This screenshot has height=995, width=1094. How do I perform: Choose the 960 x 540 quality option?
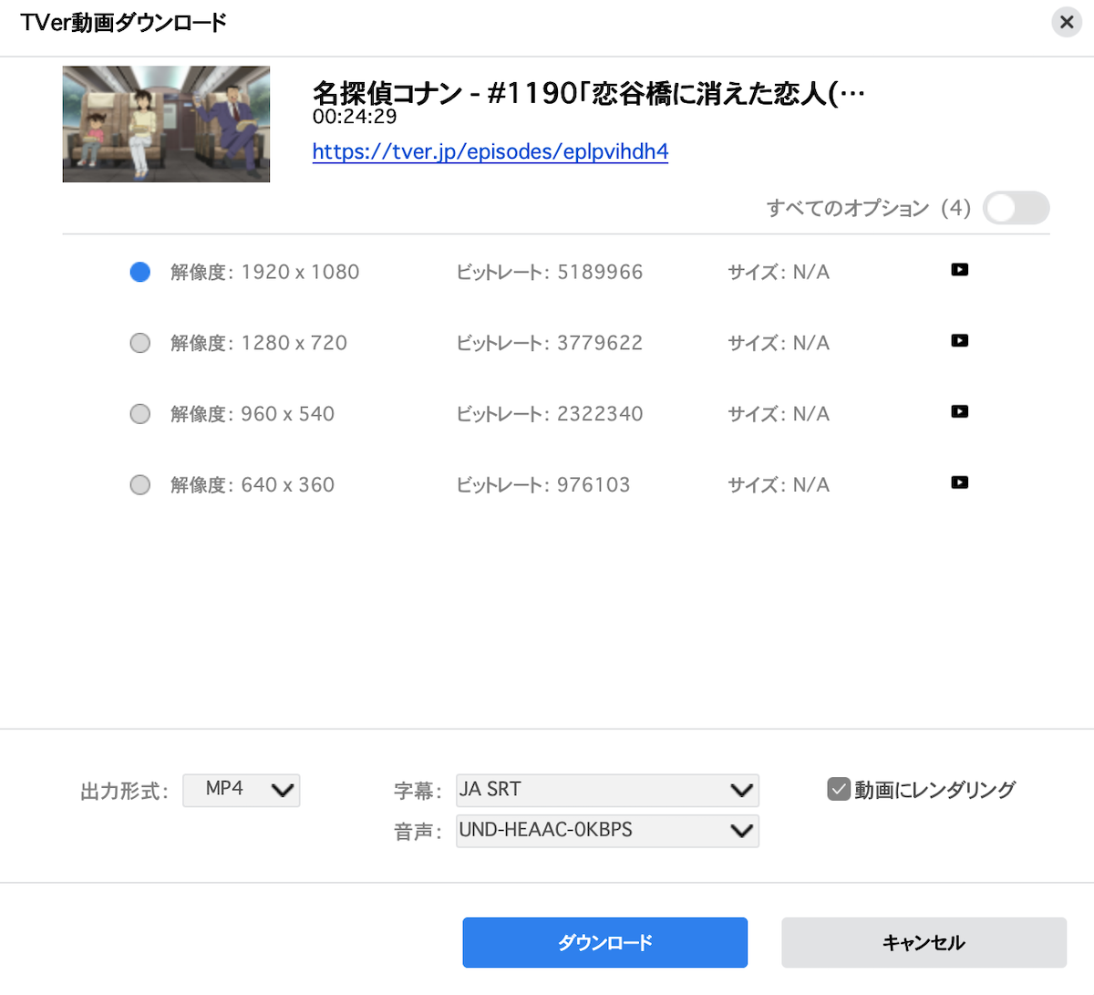tap(139, 413)
